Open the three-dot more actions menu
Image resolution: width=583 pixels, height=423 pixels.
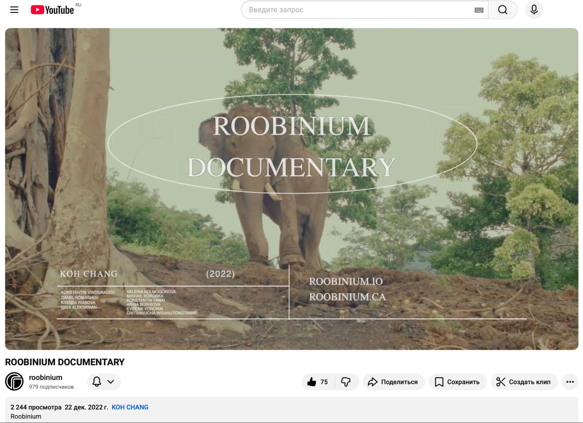pyautogui.click(x=570, y=382)
